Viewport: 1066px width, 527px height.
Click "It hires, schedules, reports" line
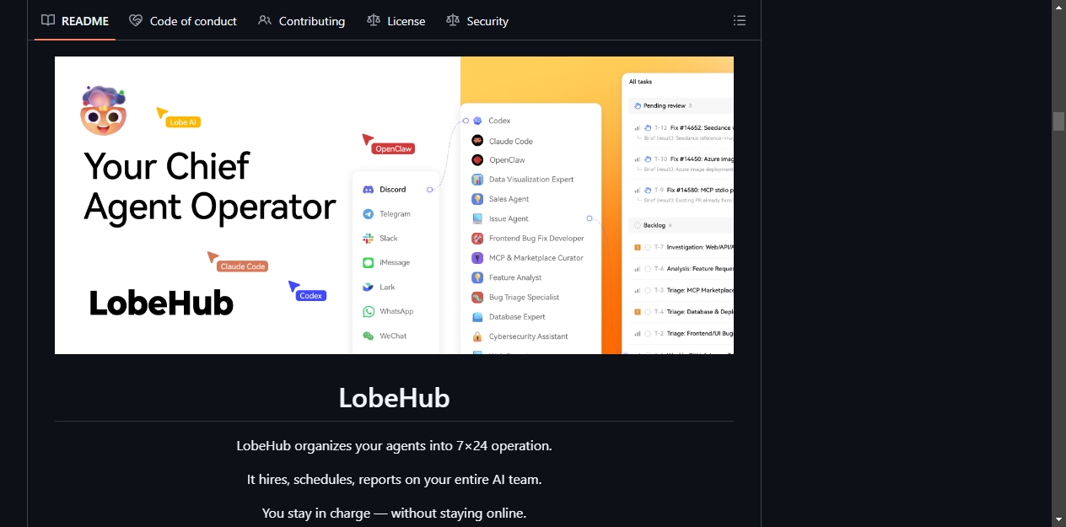[394, 479]
